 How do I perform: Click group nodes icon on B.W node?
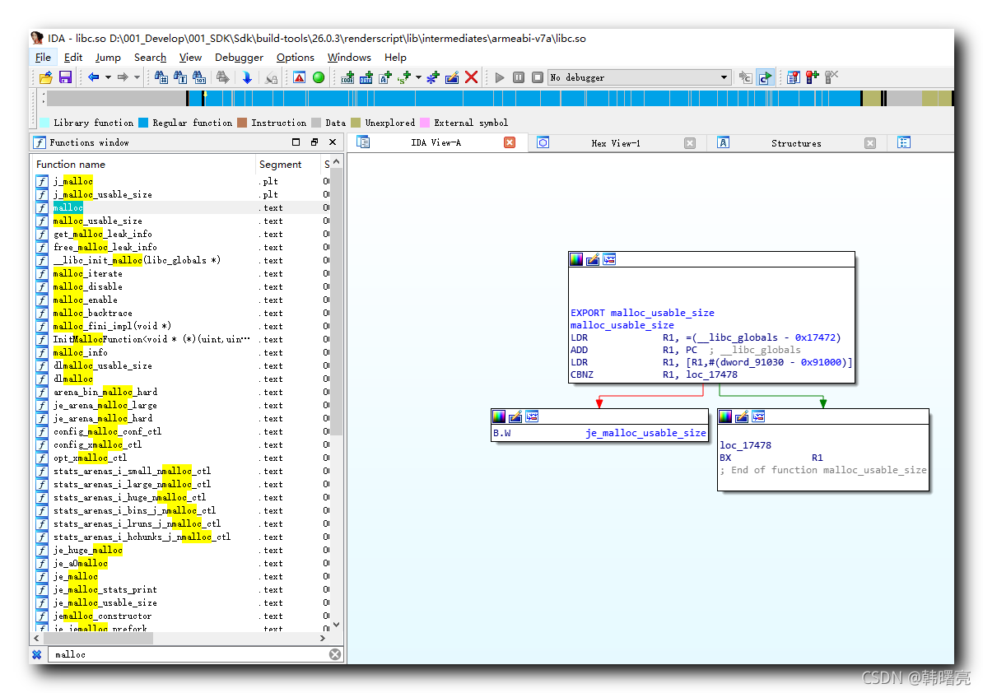pos(532,416)
